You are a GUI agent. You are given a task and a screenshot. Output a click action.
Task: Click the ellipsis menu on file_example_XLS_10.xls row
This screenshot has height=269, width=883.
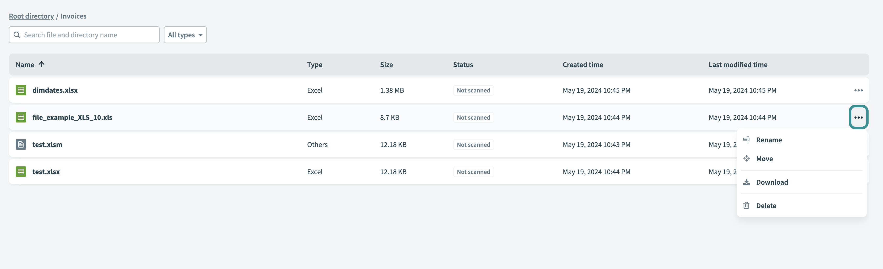(x=859, y=117)
